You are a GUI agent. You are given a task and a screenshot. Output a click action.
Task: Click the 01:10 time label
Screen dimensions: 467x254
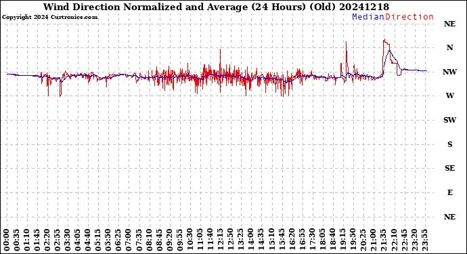tap(27, 240)
